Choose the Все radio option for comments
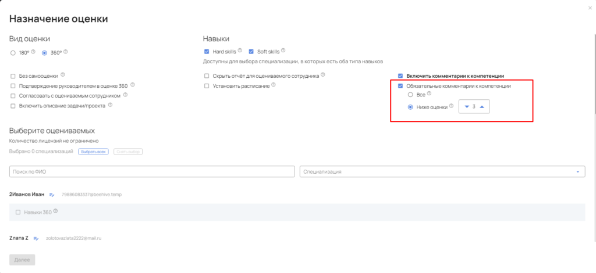Screen dimensions: 596x273 point(410,95)
